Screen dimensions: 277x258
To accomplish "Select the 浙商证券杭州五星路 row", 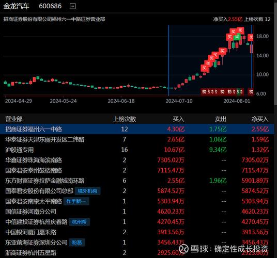I will click(x=137, y=253).
